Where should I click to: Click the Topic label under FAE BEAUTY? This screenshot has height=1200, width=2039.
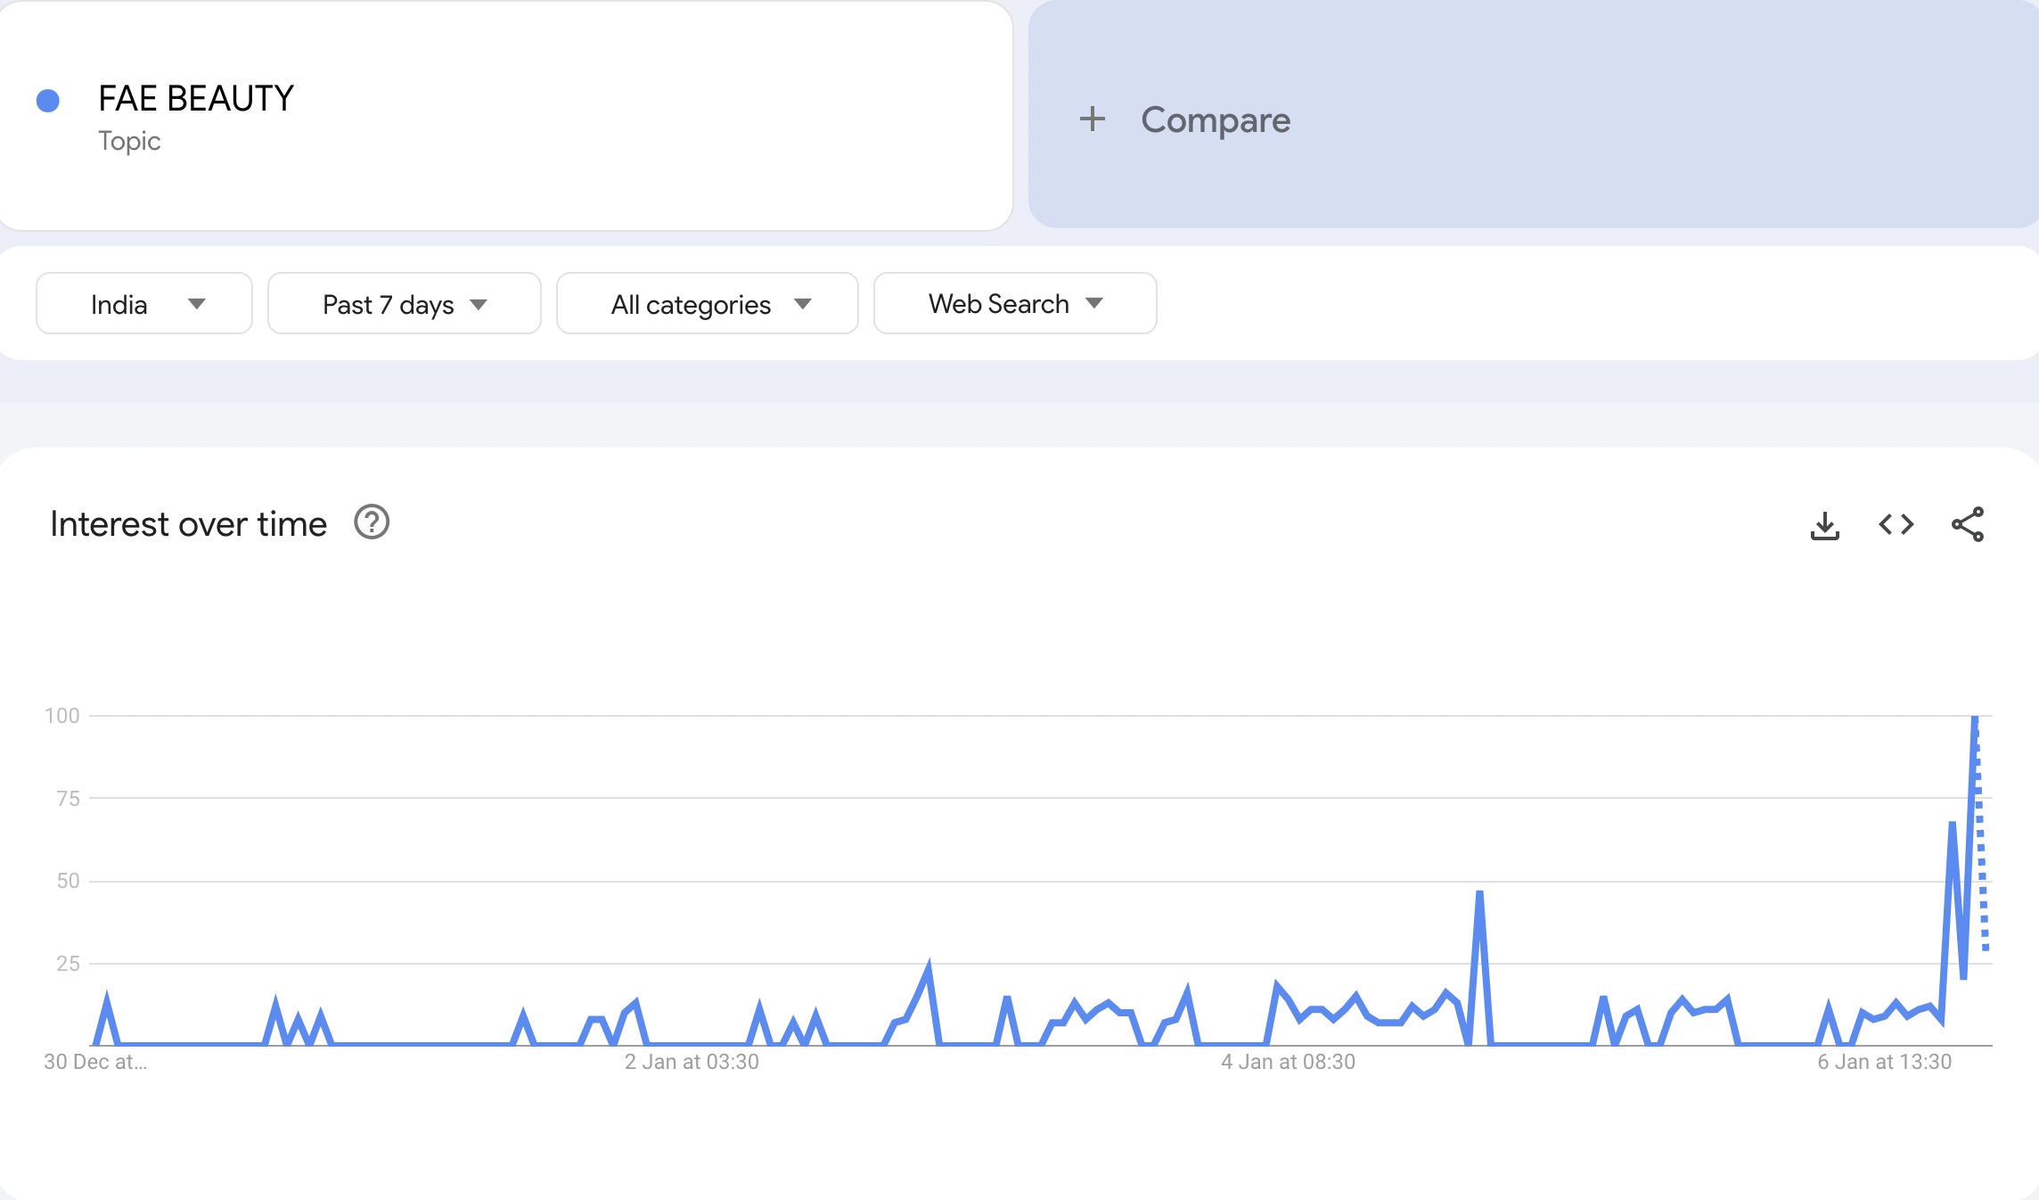(129, 141)
